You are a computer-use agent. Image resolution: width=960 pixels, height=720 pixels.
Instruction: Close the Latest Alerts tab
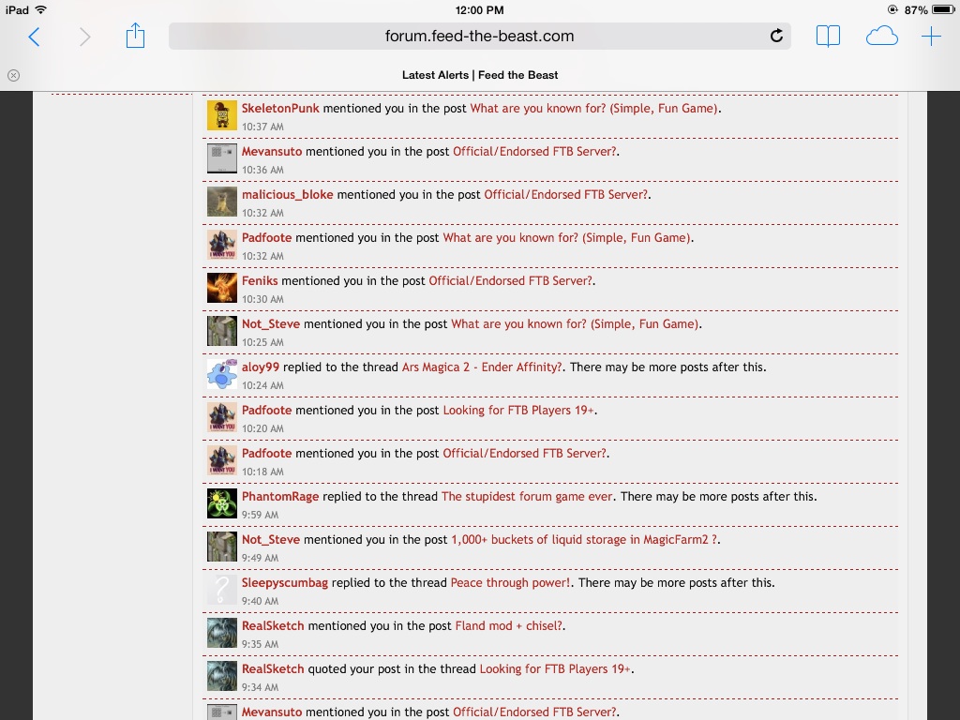click(13, 75)
